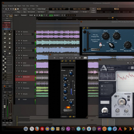The image size is (134, 134).
Task: Open the No Grid dropdown
Action: [57, 15]
